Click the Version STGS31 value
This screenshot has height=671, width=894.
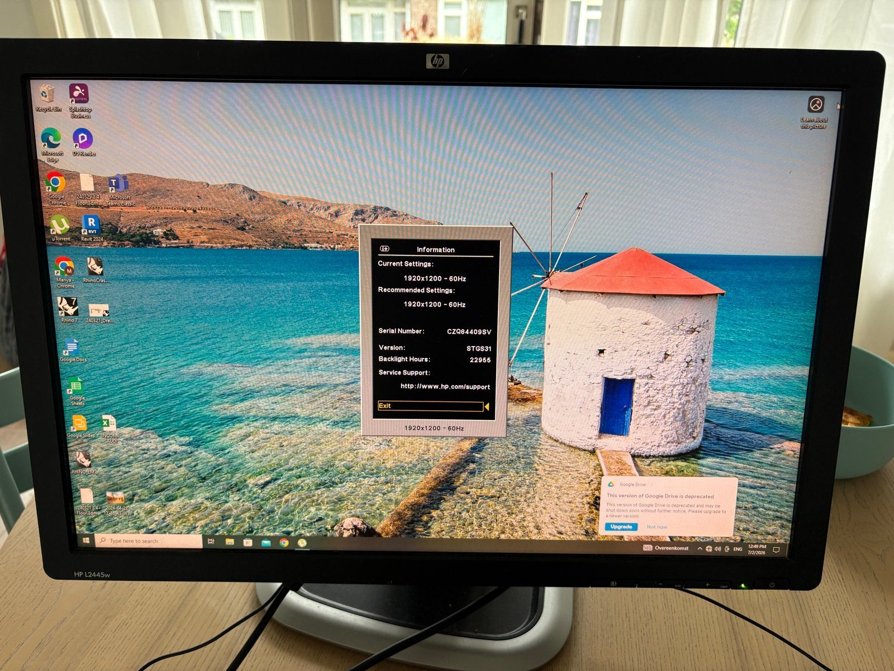click(x=479, y=348)
